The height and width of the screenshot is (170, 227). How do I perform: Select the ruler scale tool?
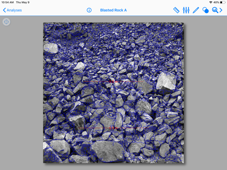[176, 10]
